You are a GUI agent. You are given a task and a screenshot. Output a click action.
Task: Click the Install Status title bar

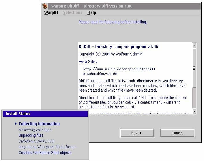click(x=45, y=114)
